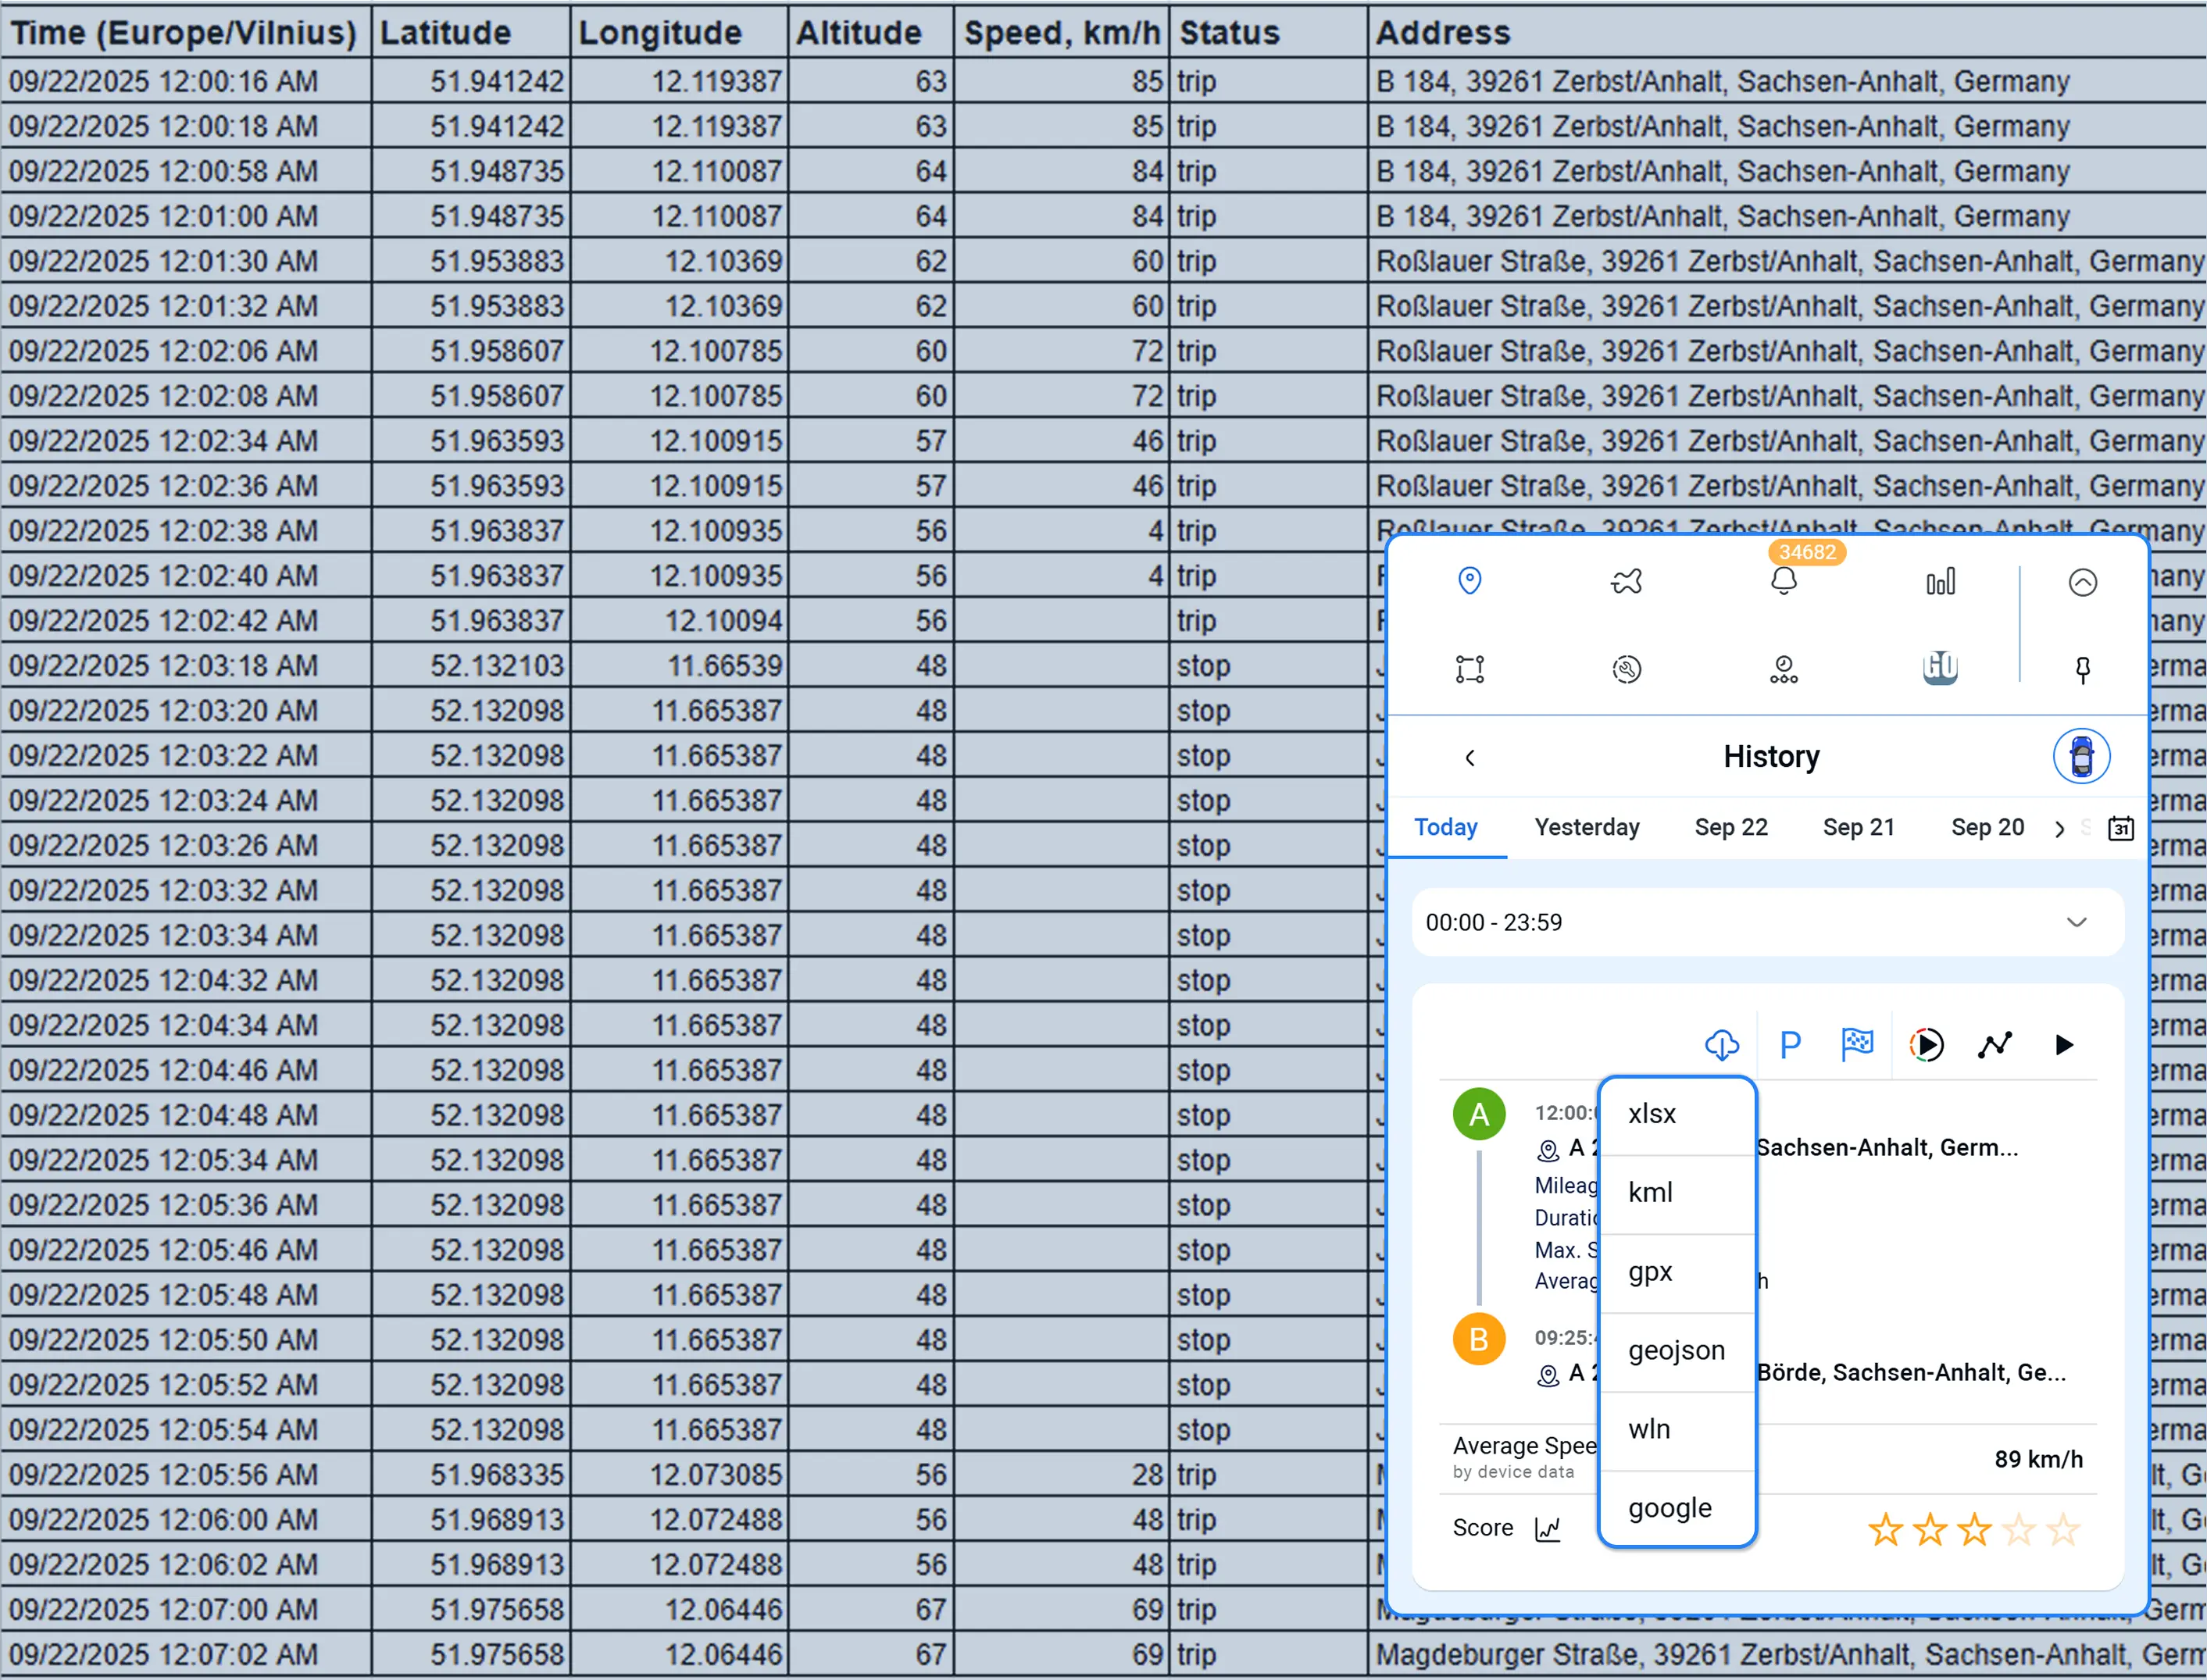This screenshot has height=1680, width=2207.
Task: Open the calendar date picker icon
Action: (x=2120, y=828)
